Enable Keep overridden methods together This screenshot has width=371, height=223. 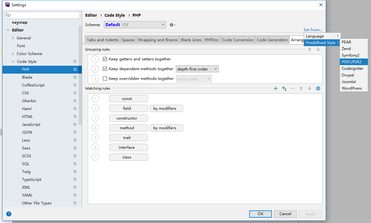tap(105, 79)
